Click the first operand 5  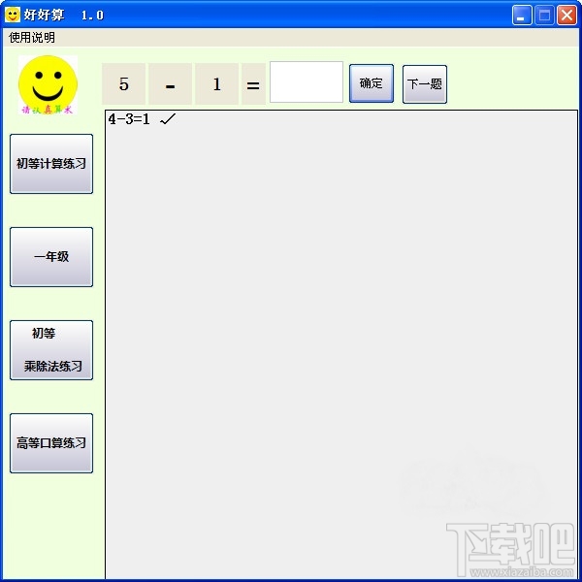(123, 83)
